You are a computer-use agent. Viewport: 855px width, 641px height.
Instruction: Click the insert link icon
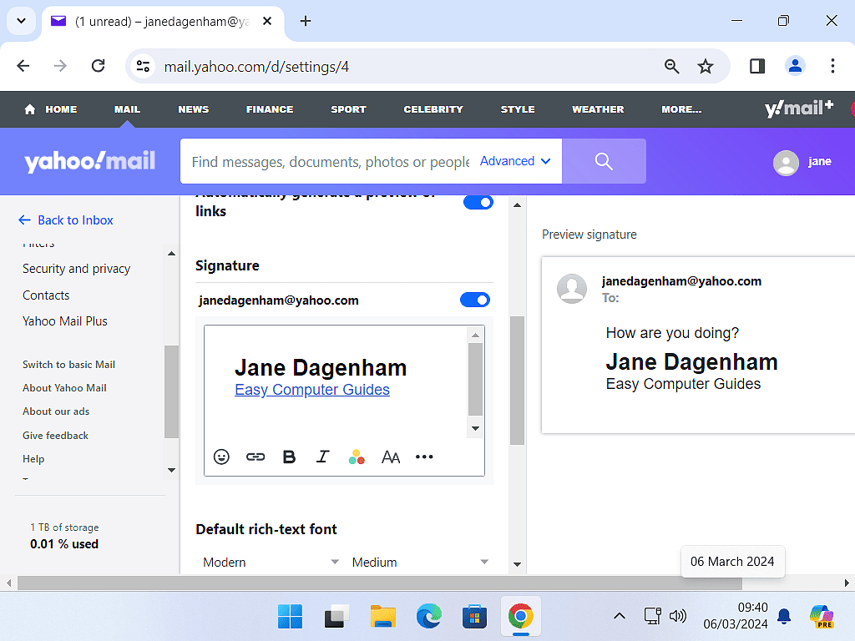(255, 457)
